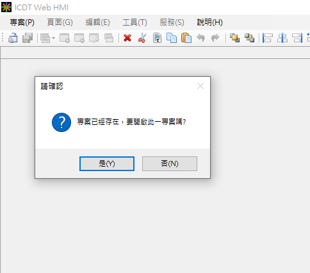
Task: Click the align center horizontally icon
Action: pyautogui.click(x=282, y=38)
